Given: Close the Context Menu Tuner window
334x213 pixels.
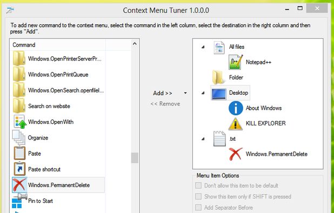Looking at the screenshot, I should click(317, 8).
